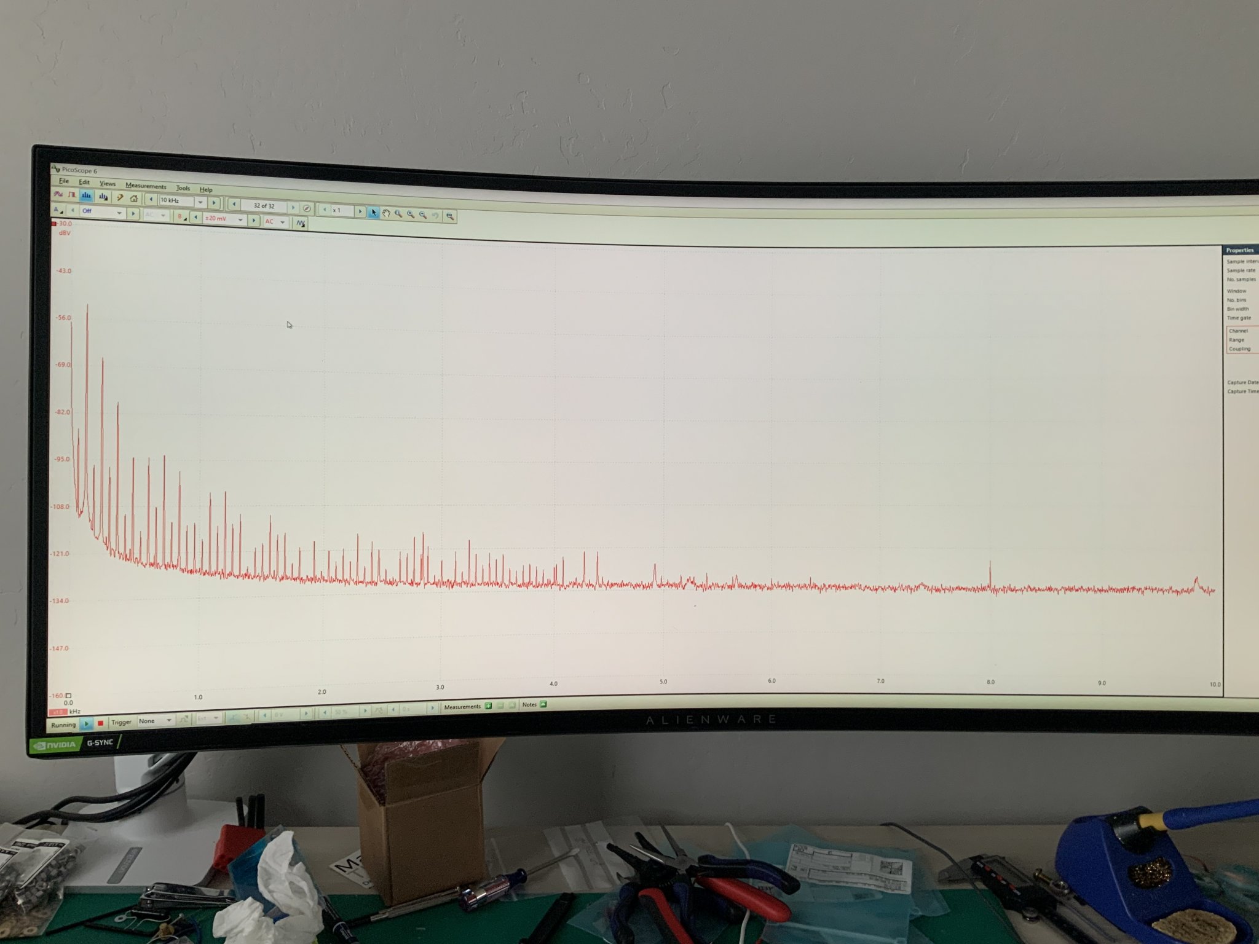The height and width of the screenshot is (944, 1259).
Task: Select spectrum mode icon
Action: point(86,195)
